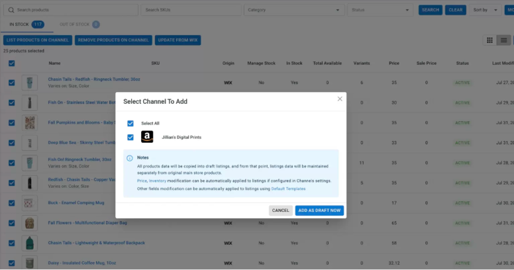Open the Price link in Notes
Screen dimensions: 514x270
142,181
